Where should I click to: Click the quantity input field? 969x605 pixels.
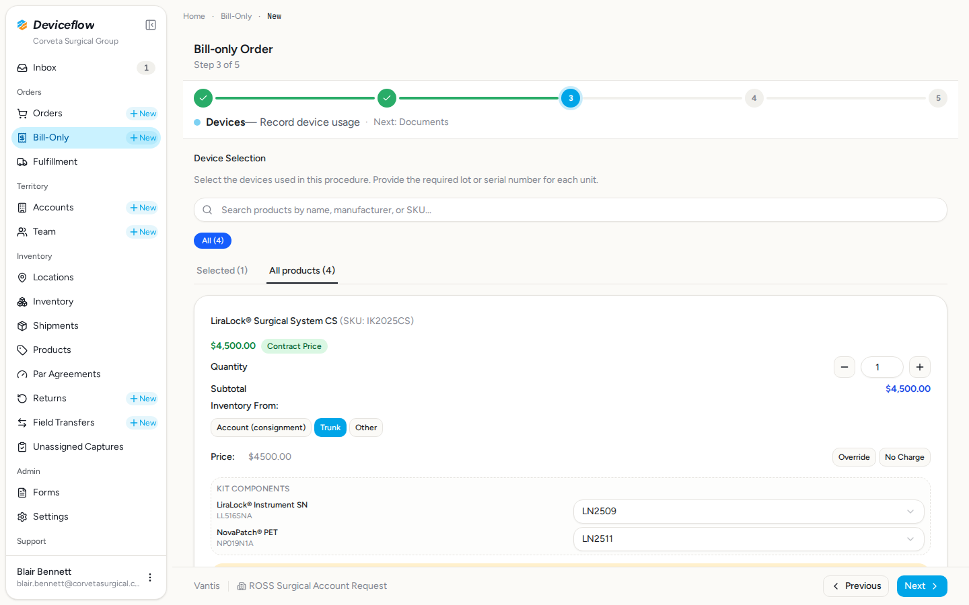pyautogui.click(x=882, y=367)
